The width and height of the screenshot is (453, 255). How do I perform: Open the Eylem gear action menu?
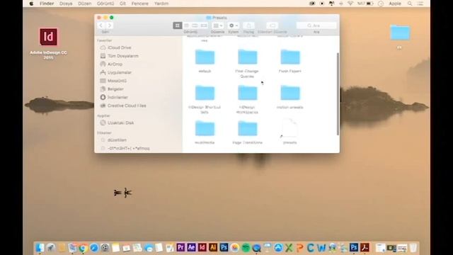point(233,25)
